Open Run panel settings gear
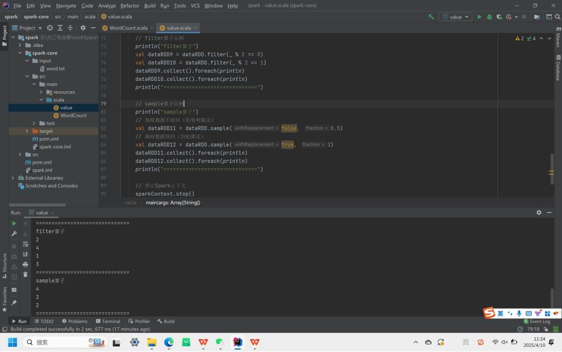Screen dimensions: 562x352 (539, 213)
